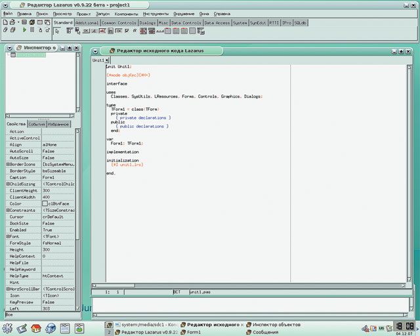Switch to the Избранное inspector tab

(58, 124)
